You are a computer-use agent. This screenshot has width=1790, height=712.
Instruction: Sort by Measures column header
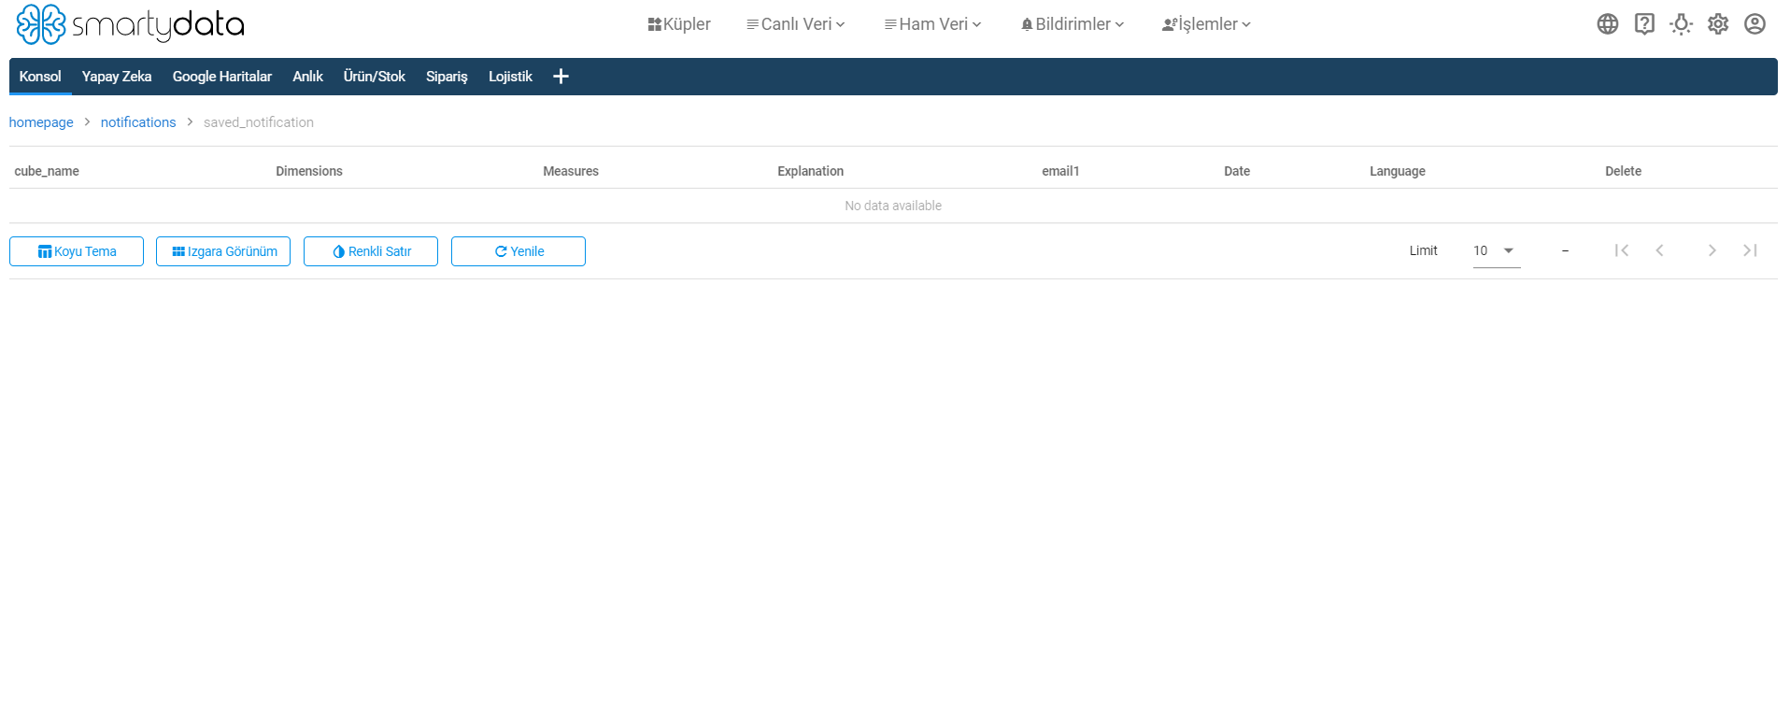tap(571, 171)
